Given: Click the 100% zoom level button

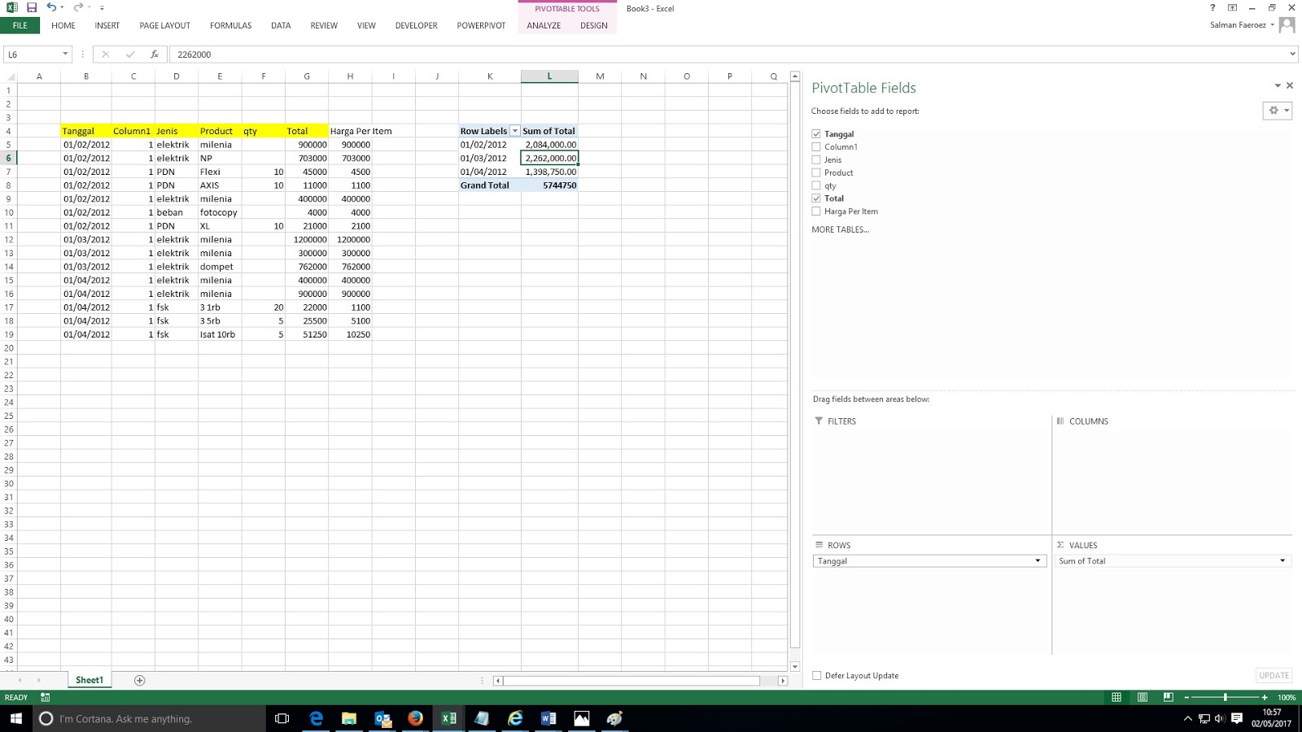Looking at the screenshot, I should pyautogui.click(x=1287, y=698).
